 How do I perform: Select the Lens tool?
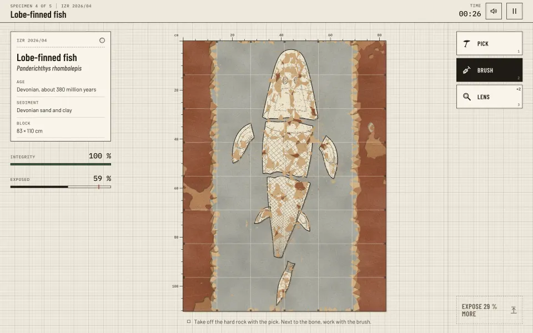tap(489, 97)
